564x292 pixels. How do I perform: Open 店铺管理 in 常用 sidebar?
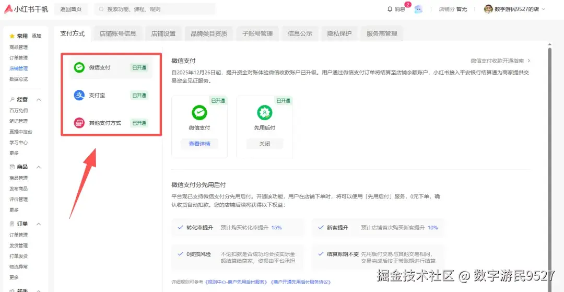click(18, 68)
